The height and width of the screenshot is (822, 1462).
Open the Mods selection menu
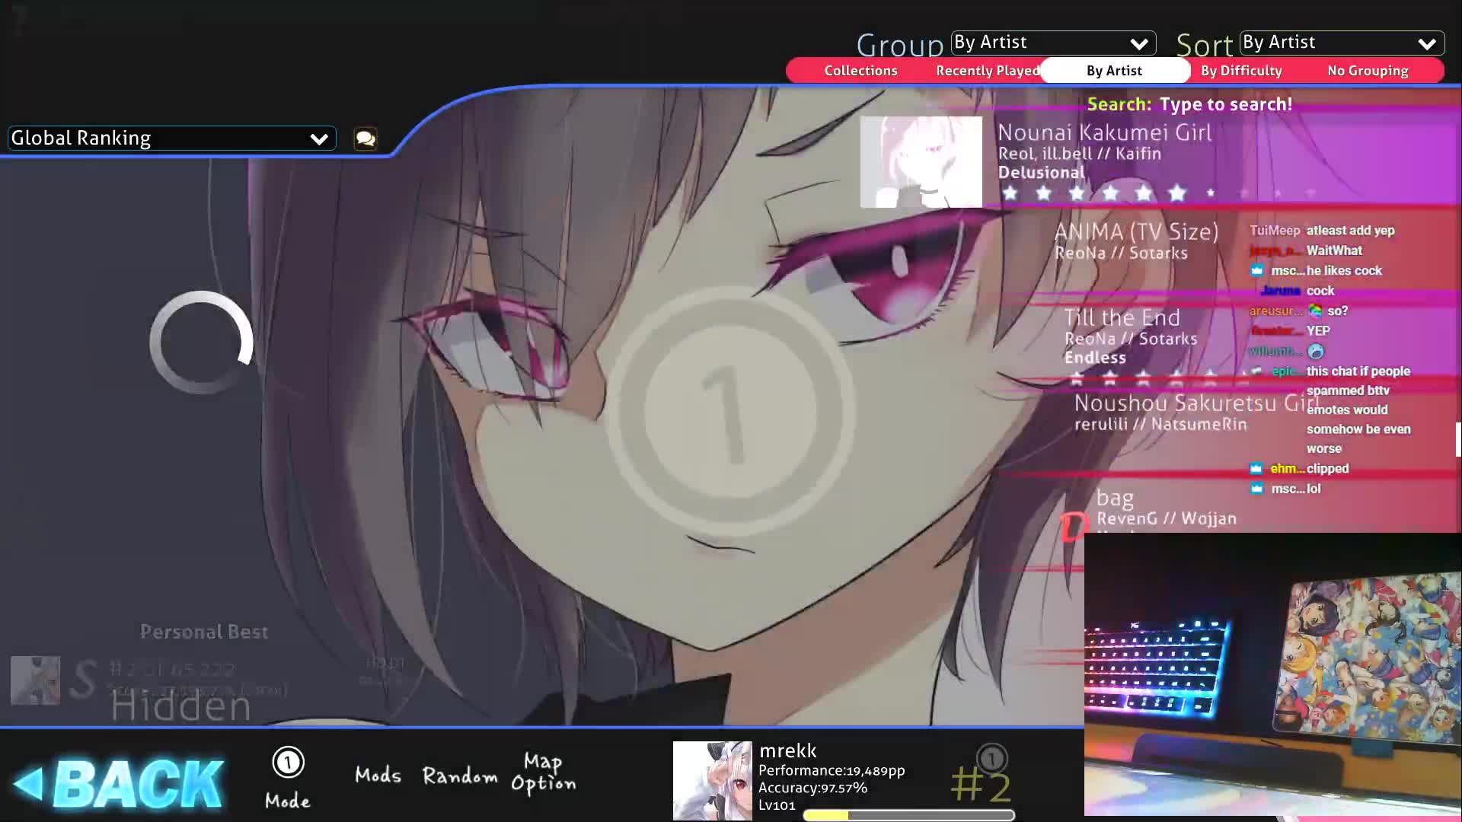click(x=378, y=775)
